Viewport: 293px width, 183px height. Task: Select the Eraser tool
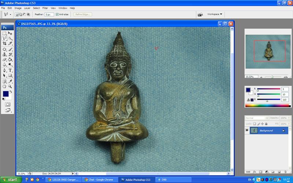(x=4, y=59)
